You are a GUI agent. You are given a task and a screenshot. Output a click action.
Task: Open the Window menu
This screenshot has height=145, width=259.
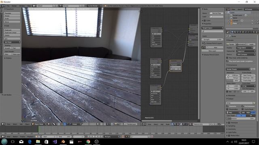click(x=22, y=6)
